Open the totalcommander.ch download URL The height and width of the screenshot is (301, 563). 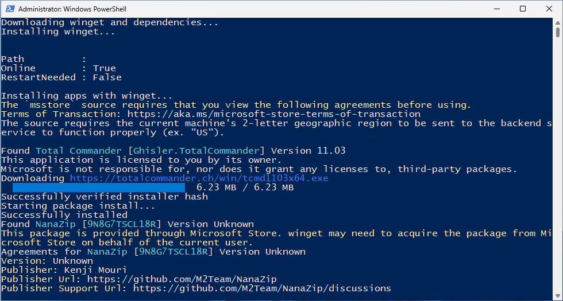click(199, 178)
